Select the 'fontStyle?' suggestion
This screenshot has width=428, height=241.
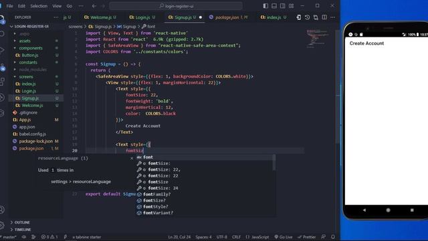pyautogui.click(x=205, y=207)
